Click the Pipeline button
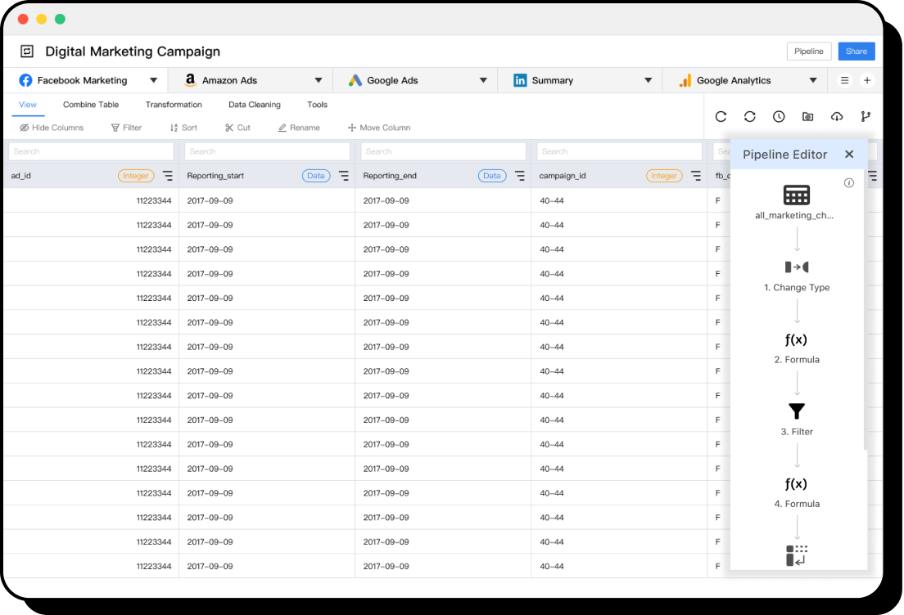Screen dimensions: 904x615 [x=809, y=52]
